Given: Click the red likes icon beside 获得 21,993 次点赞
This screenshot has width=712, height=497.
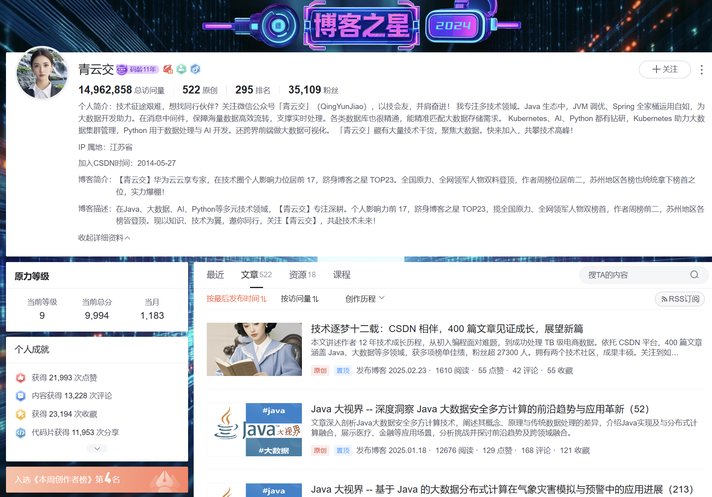Looking at the screenshot, I should tap(21, 378).
